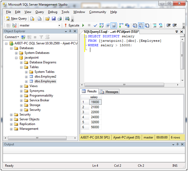Switch output to Results to Grid
Image resolution: width=188 pixels, height=171 pixels.
(141, 25)
